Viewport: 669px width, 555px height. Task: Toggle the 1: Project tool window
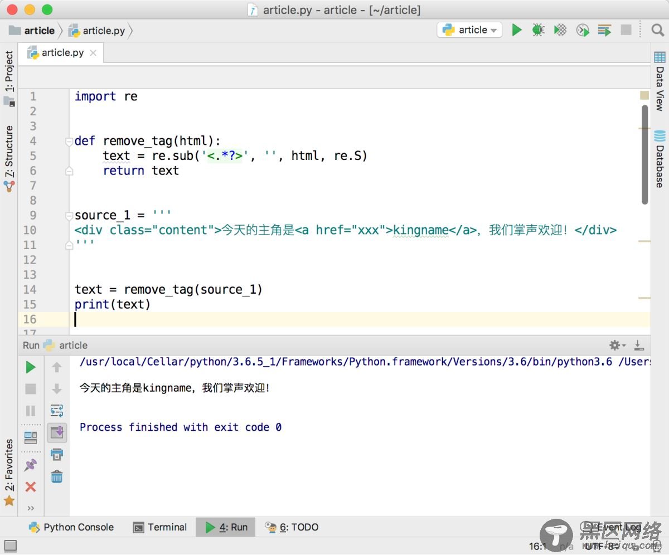coord(9,78)
